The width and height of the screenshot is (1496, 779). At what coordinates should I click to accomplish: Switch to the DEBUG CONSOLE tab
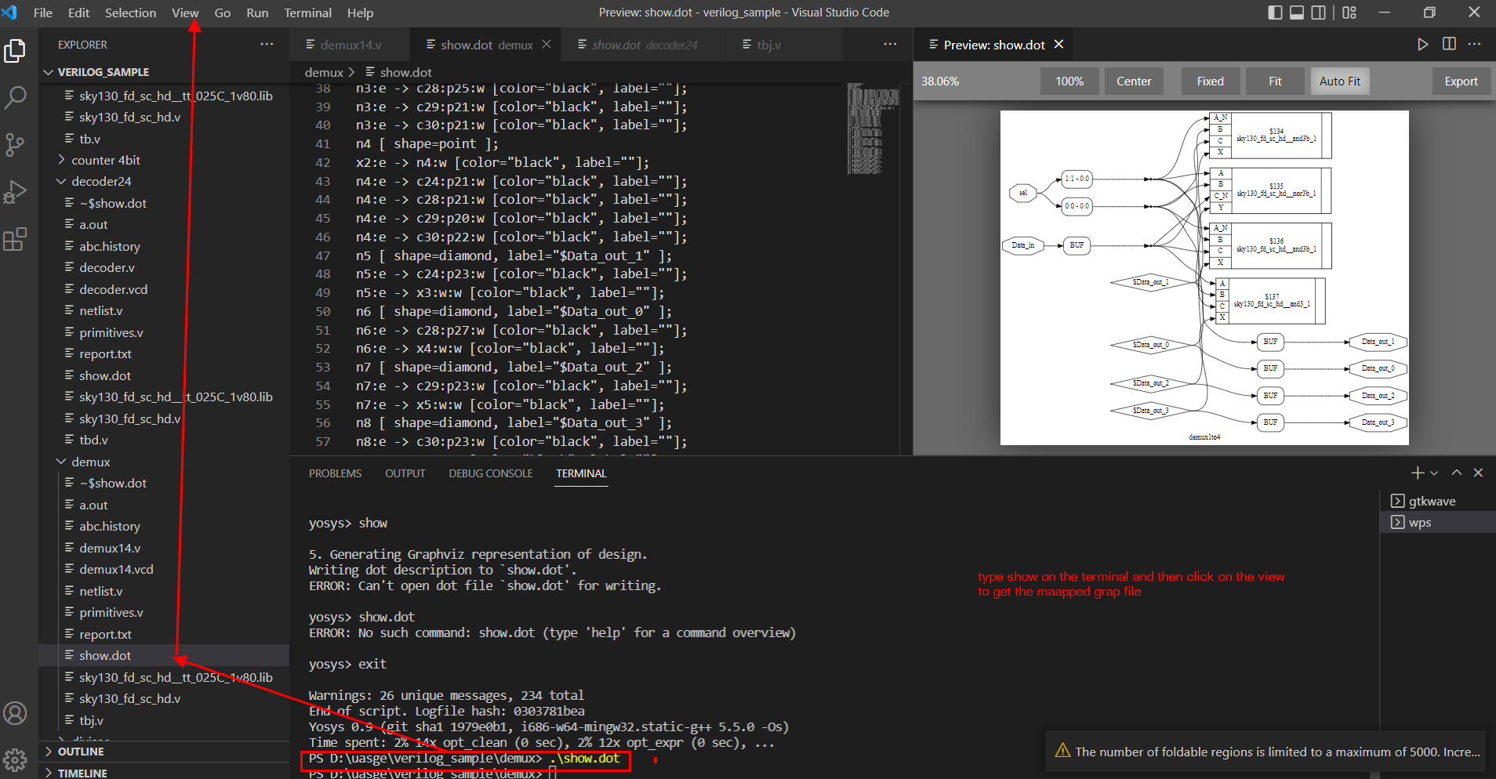coord(491,473)
